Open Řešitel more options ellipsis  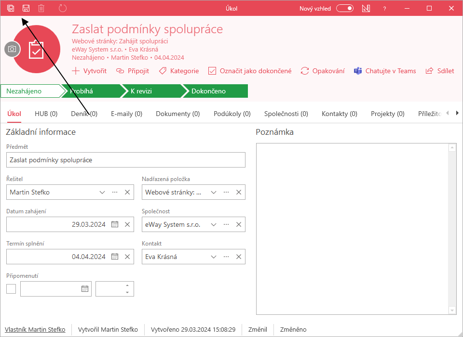[x=115, y=192]
